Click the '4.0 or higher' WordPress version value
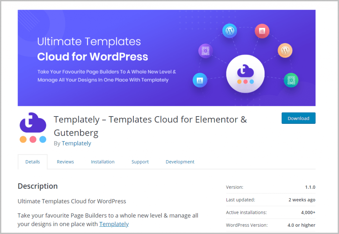 tap(301, 225)
